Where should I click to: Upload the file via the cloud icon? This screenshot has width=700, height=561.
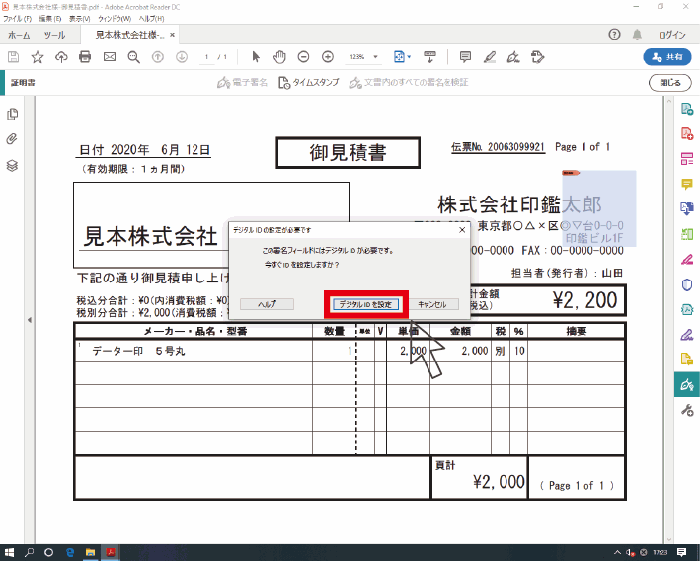61,57
